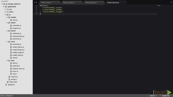Click the require.js file icon

click(9, 77)
